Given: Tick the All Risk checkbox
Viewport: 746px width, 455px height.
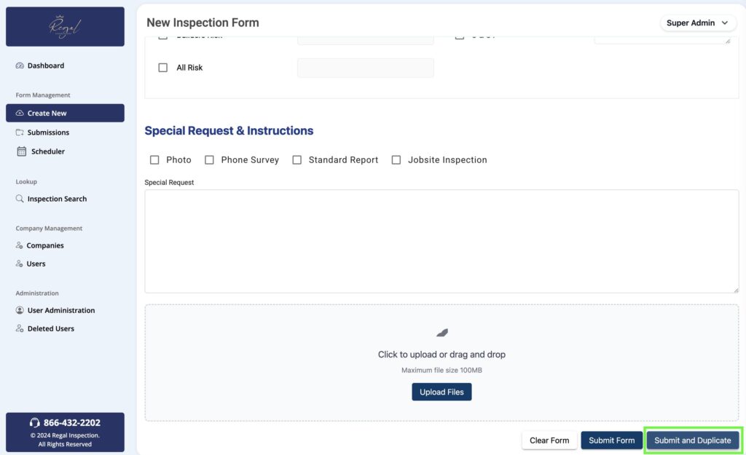Looking at the screenshot, I should point(163,68).
